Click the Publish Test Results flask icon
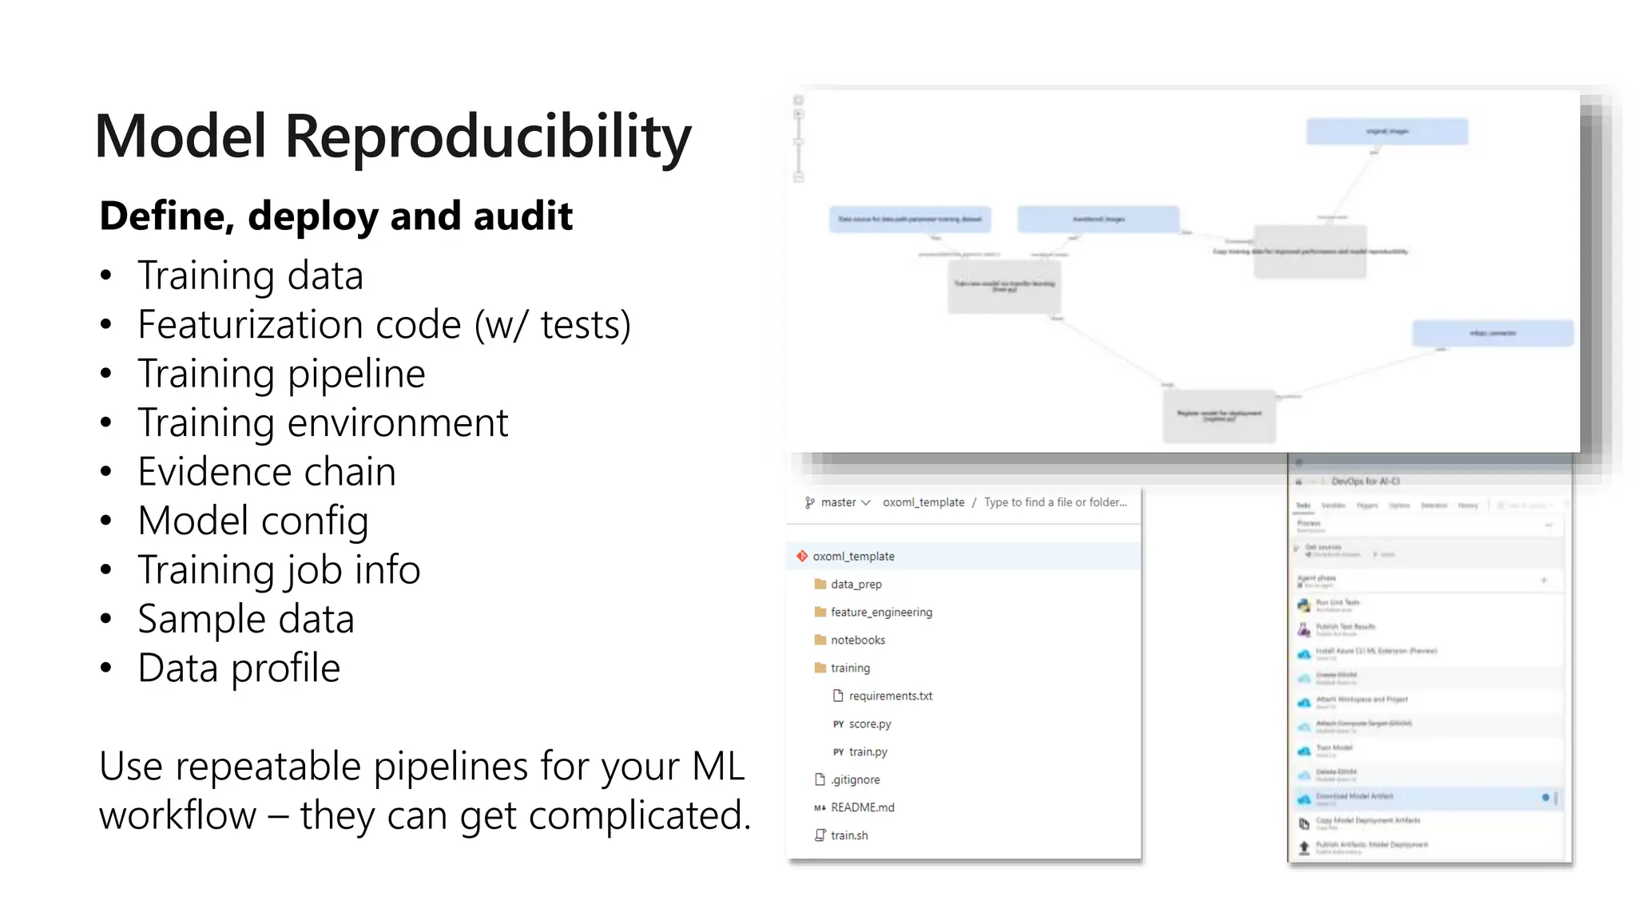This screenshot has height=920, width=1636. coord(1304,630)
